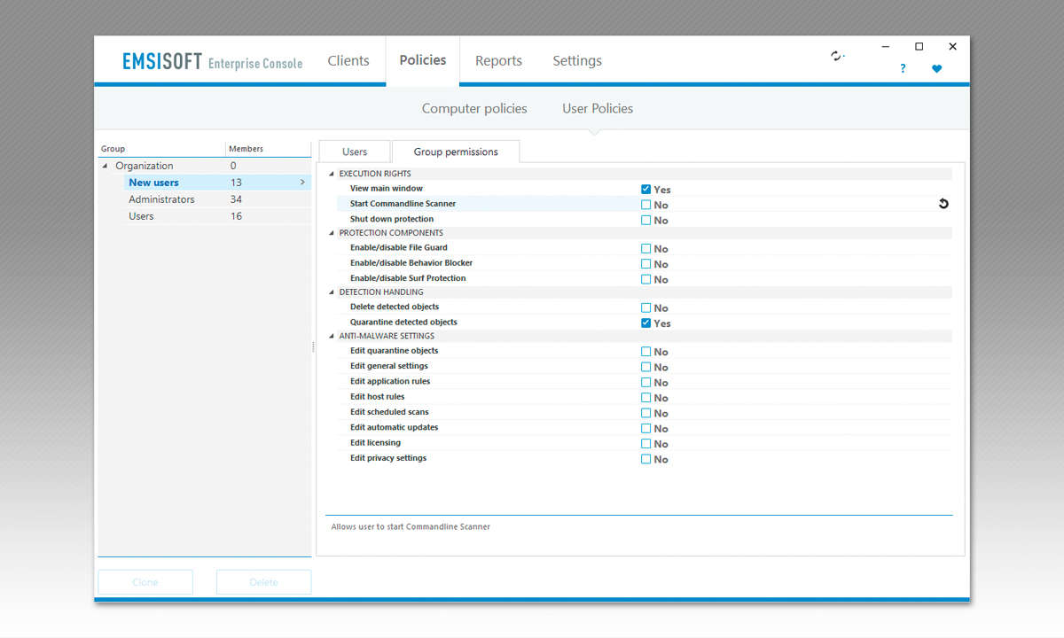Minimize the Enterprise Console window
This screenshot has width=1064, height=638.
tap(886, 46)
